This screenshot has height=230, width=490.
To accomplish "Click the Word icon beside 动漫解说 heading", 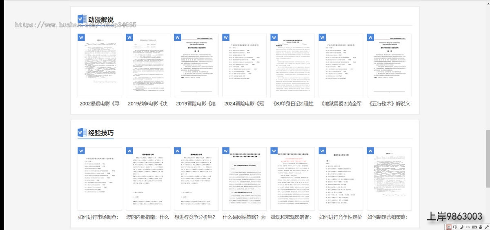I will (x=82, y=19).
